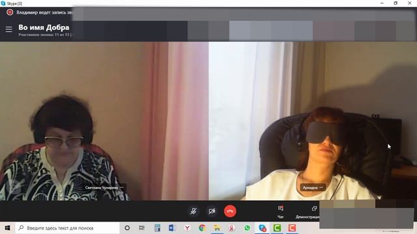
Task: Switch to Skype on the taskbar
Action: click(x=262, y=228)
